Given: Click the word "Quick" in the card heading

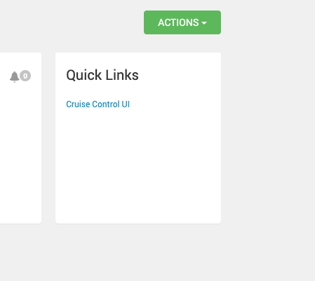Looking at the screenshot, I should 84,76.
